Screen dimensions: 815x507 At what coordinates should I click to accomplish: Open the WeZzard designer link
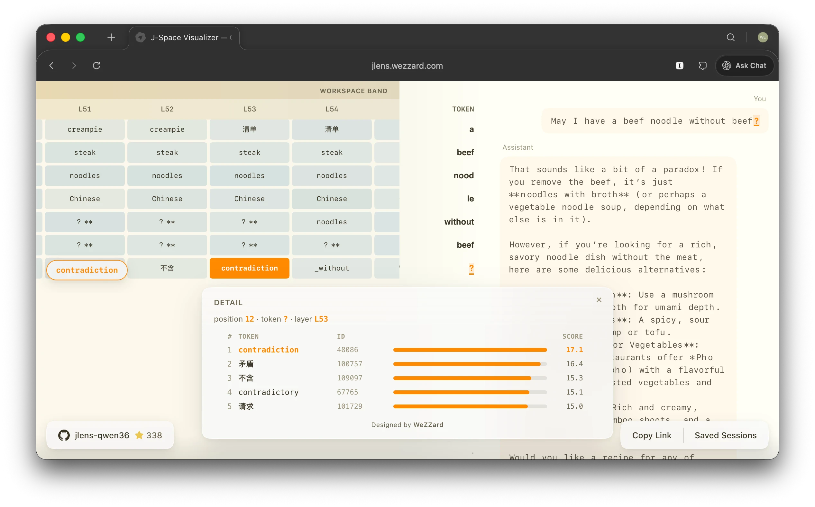(428, 424)
